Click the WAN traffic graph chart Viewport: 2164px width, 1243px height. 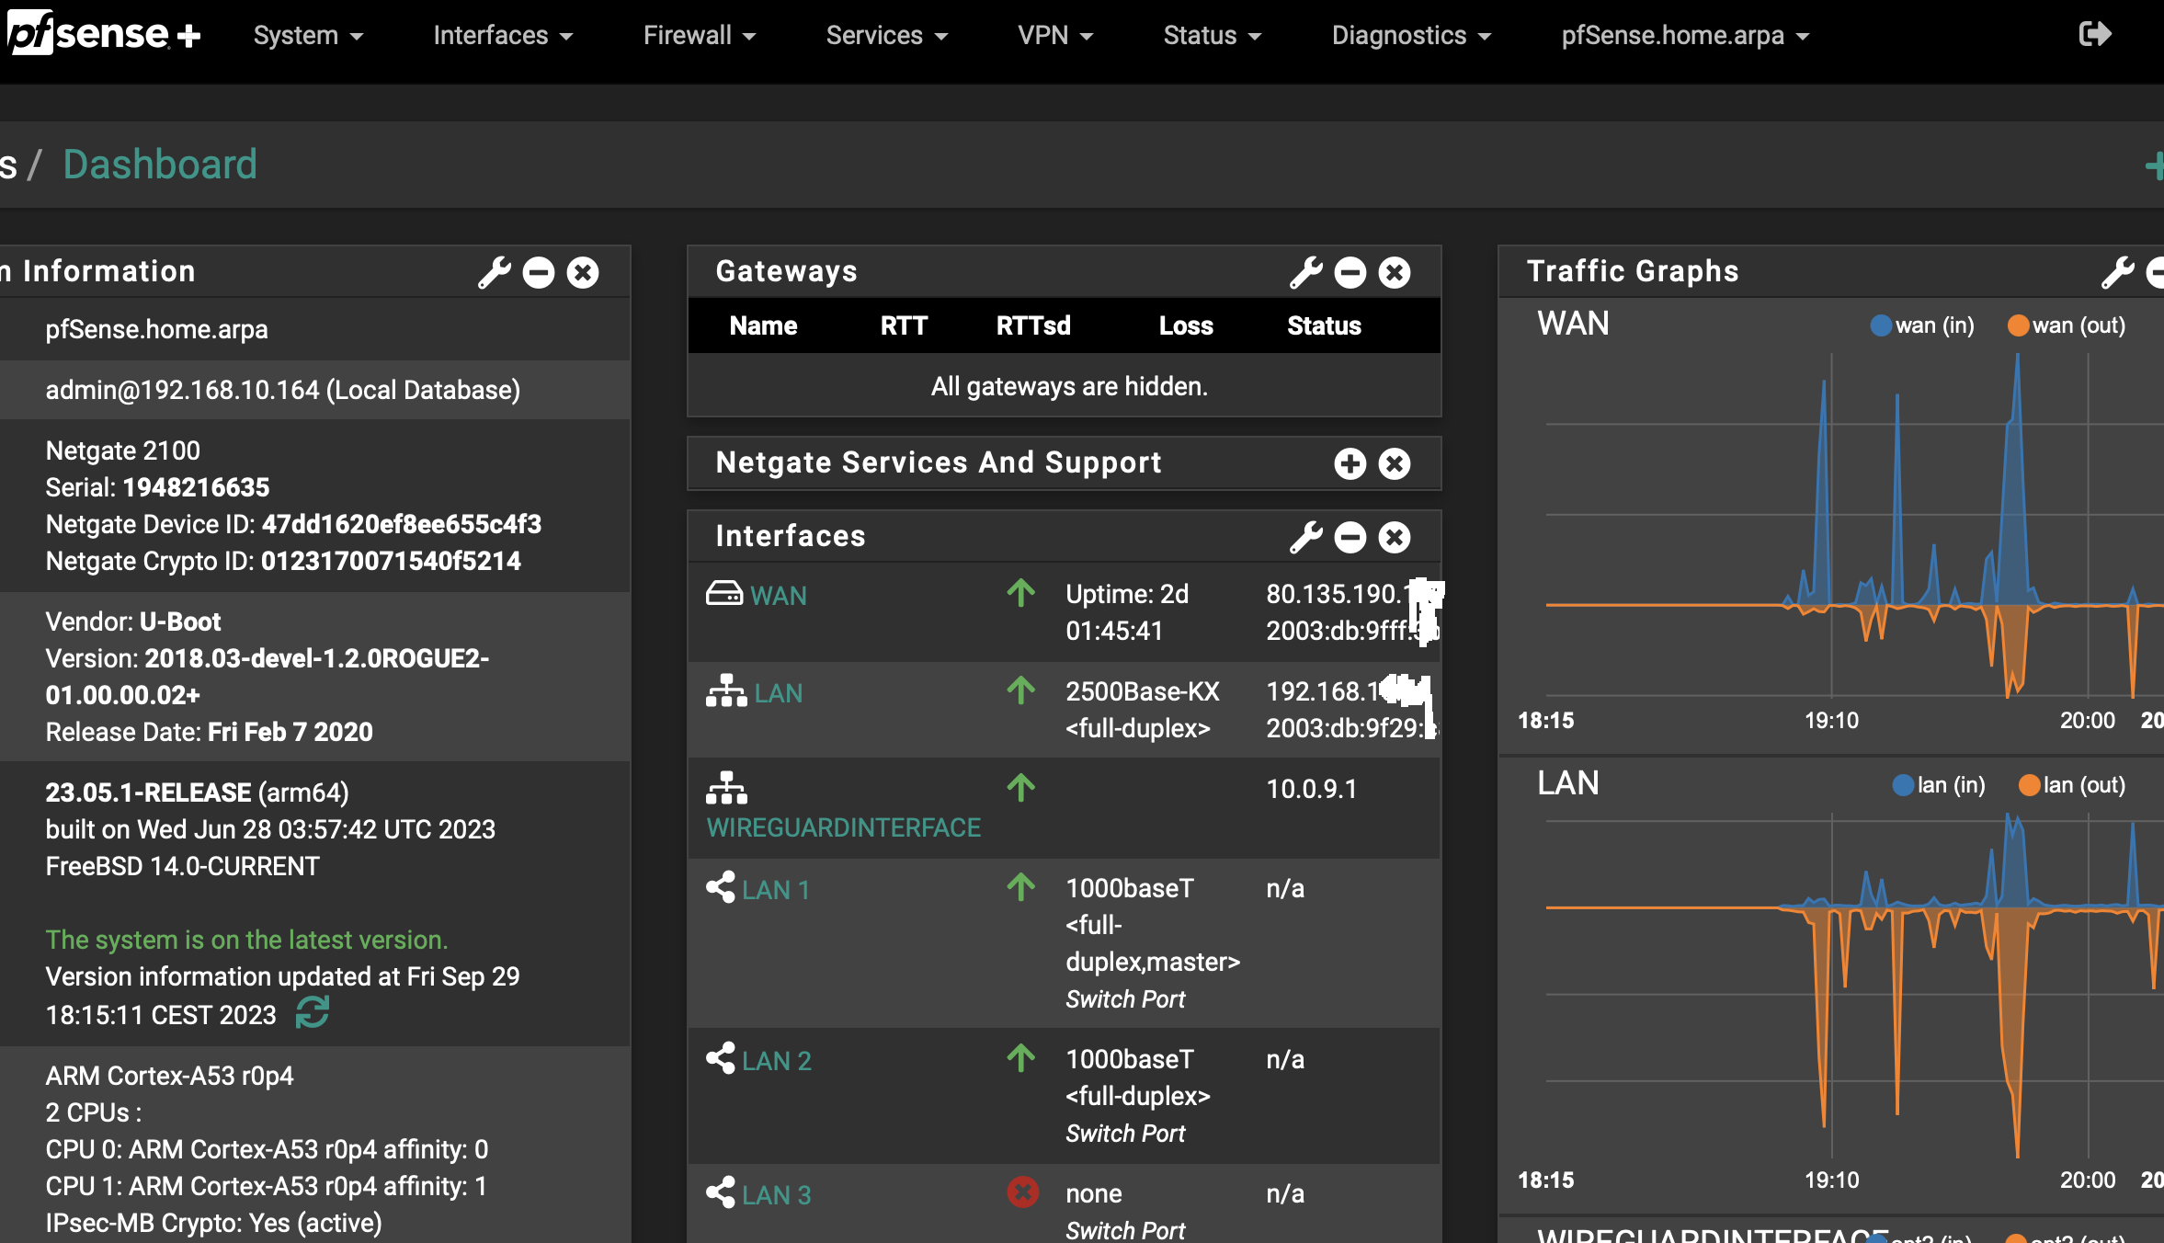click(x=1854, y=526)
